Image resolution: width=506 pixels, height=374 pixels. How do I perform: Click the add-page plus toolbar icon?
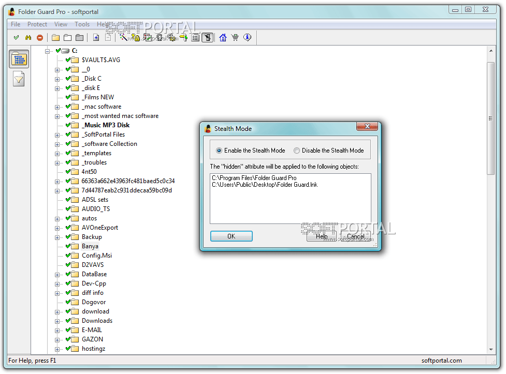(x=96, y=38)
